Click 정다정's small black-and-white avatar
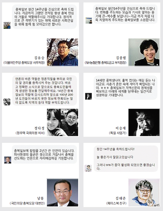 (x=7, y=102)
